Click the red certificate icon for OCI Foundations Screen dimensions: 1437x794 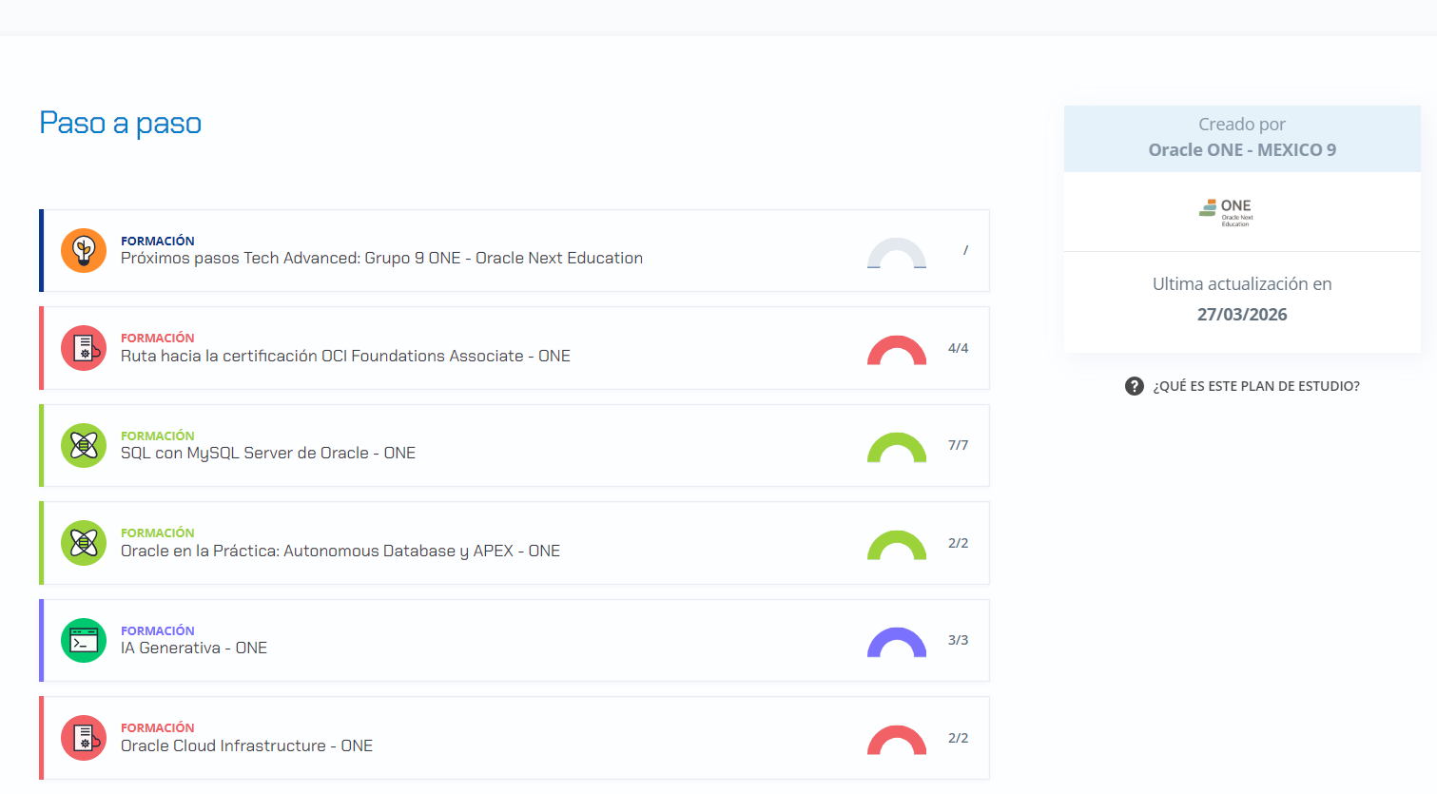point(84,348)
